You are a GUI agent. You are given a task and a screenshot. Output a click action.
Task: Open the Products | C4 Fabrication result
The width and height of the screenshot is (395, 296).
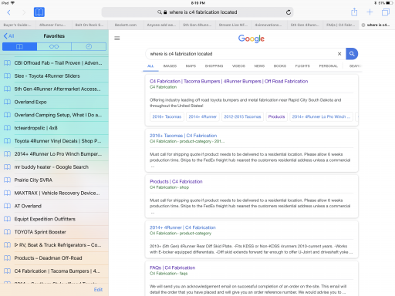(x=176, y=181)
